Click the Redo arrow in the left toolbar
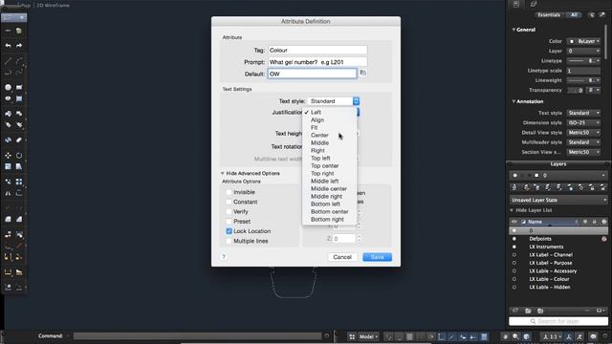This screenshot has height=344, width=612. (19, 46)
